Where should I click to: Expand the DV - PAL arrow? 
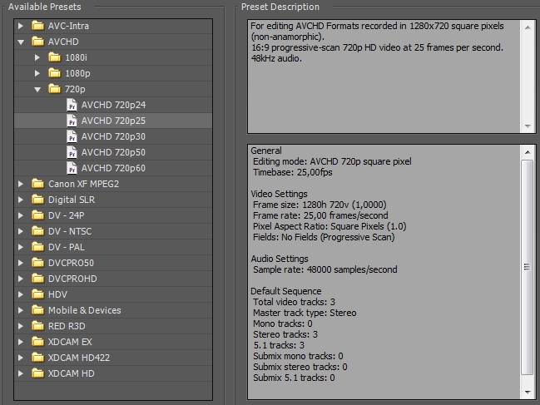(21, 247)
